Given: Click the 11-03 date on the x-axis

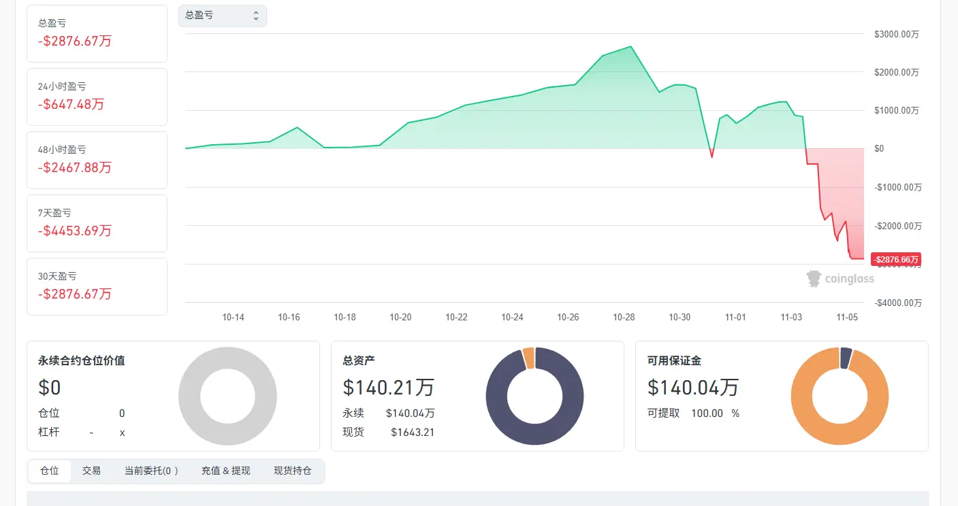Looking at the screenshot, I should pos(791,317).
